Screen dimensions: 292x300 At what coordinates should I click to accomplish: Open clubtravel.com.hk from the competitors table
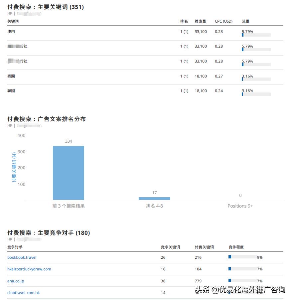pyautogui.click(x=23, y=293)
